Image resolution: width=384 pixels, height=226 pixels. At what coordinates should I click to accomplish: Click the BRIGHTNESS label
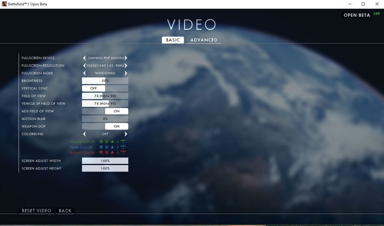pos(32,81)
